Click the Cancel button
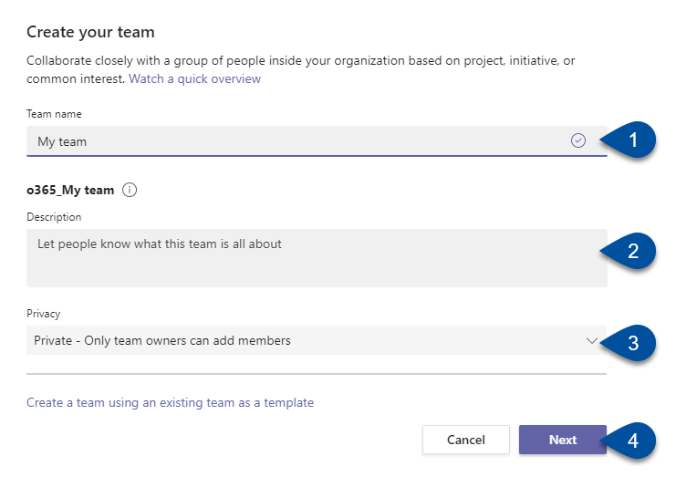The width and height of the screenshot is (676, 477). [x=466, y=440]
